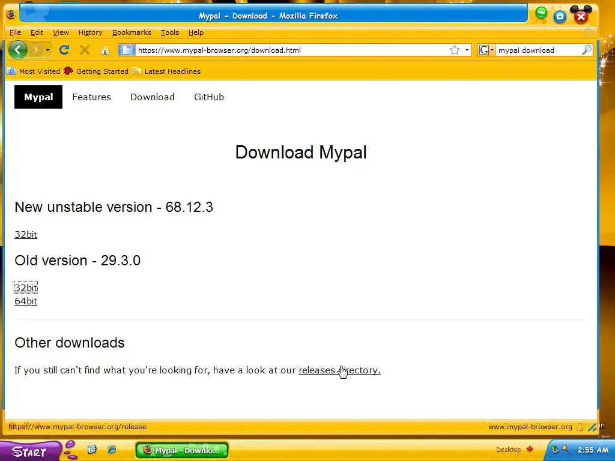
Task: Click the Firefox icon in the title bar
Action: coord(11,15)
